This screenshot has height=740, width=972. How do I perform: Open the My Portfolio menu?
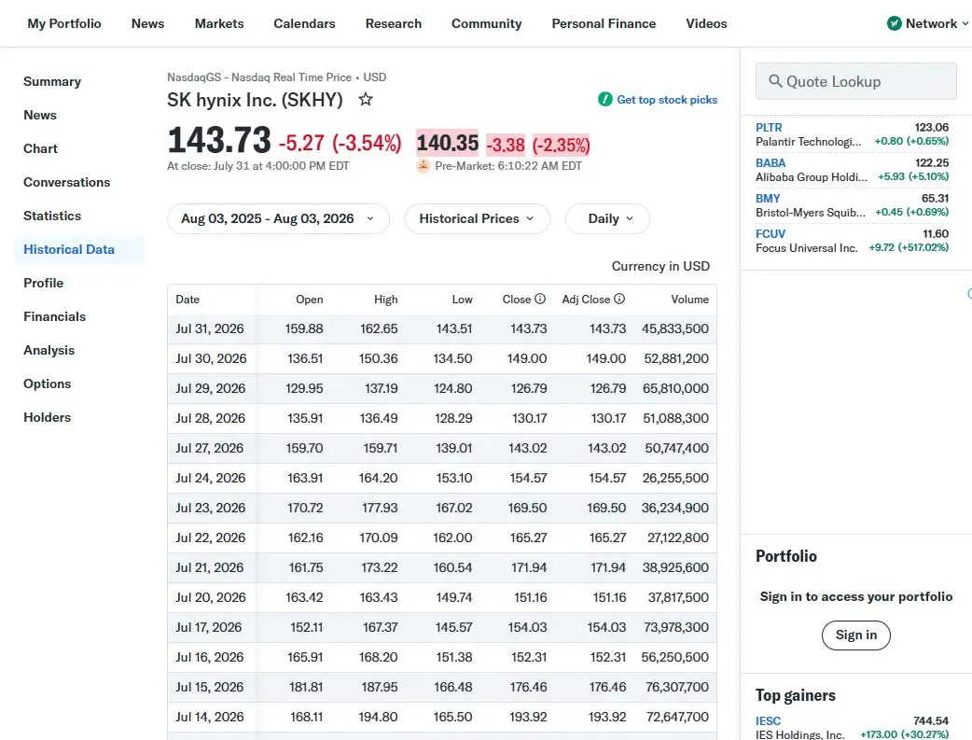point(64,23)
